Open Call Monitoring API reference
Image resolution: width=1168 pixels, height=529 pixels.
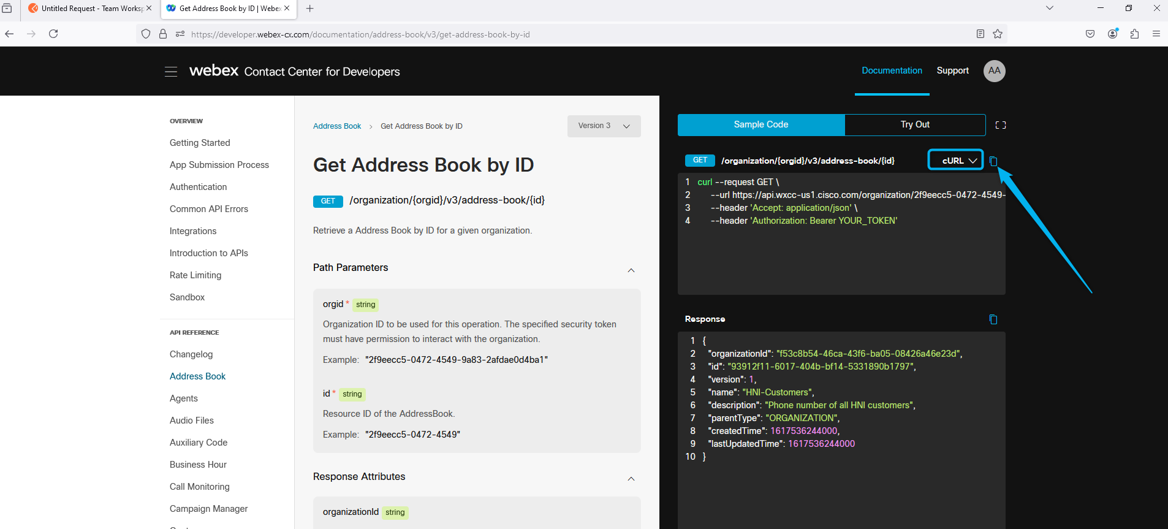point(200,487)
